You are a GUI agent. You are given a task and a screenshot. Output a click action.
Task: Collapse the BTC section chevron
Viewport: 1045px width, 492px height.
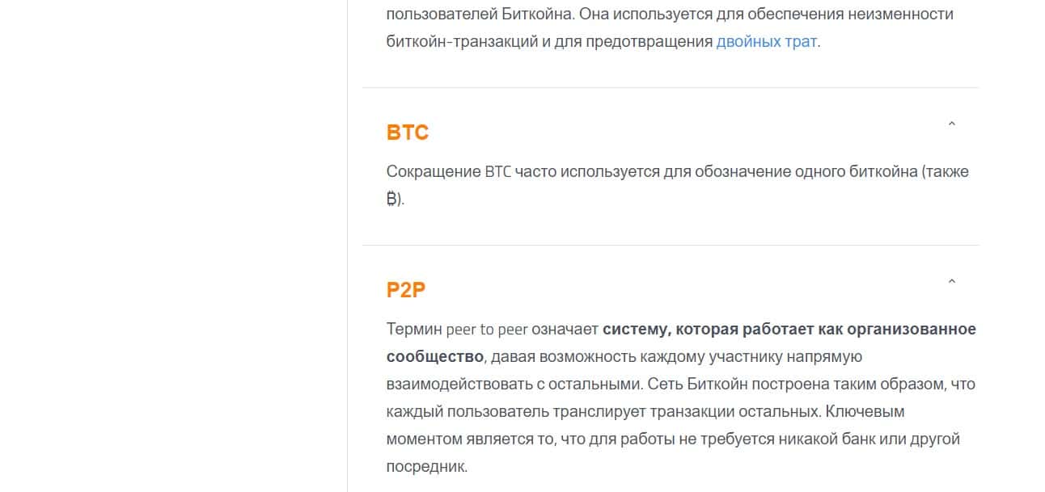[951, 124]
